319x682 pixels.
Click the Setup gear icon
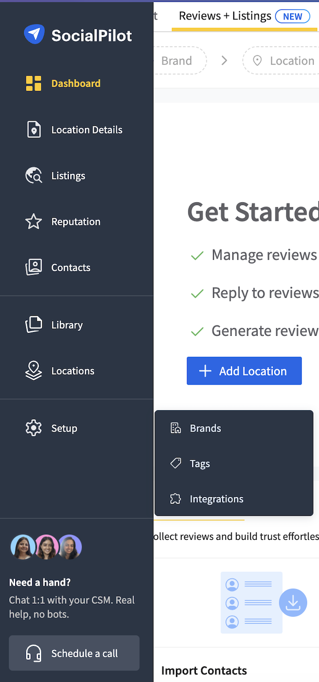(34, 428)
